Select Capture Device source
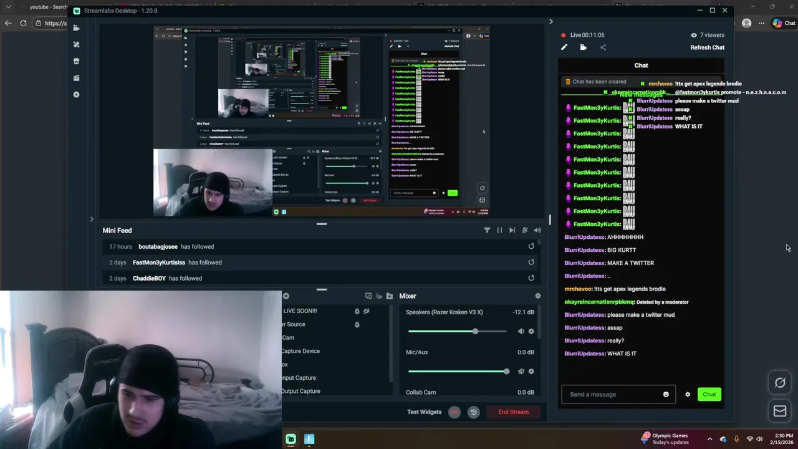This screenshot has width=798, height=449. 300,351
